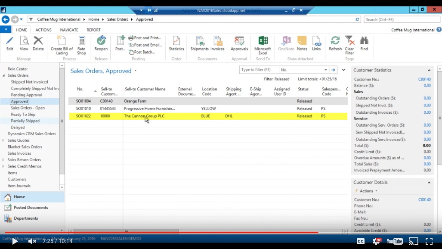The image size is (442, 249).
Task: Open YouTube settings gear
Action: [x=377, y=241]
